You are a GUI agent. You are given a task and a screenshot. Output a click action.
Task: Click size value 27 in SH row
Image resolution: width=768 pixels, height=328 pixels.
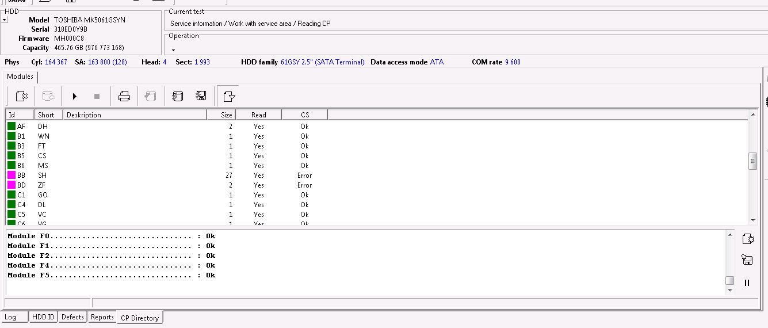tap(229, 176)
